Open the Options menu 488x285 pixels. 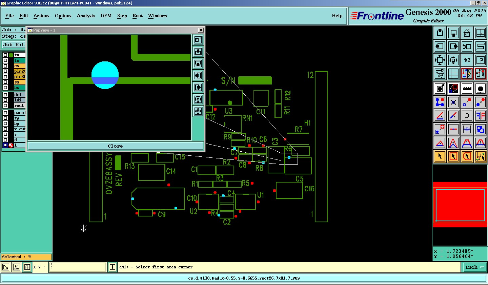pyautogui.click(x=63, y=16)
